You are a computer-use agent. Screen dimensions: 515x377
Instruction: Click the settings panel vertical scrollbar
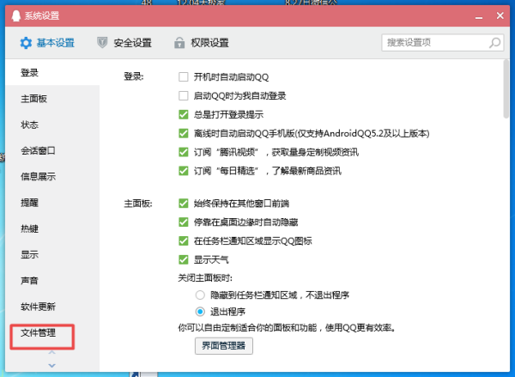[506, 88]
